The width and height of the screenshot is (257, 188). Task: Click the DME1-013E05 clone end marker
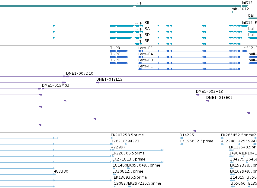(x=208, y=101)
